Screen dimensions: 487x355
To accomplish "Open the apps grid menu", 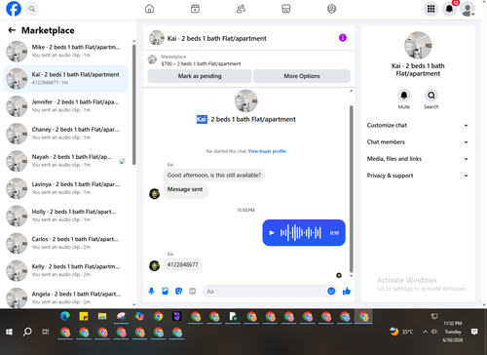I will point(431,9).
